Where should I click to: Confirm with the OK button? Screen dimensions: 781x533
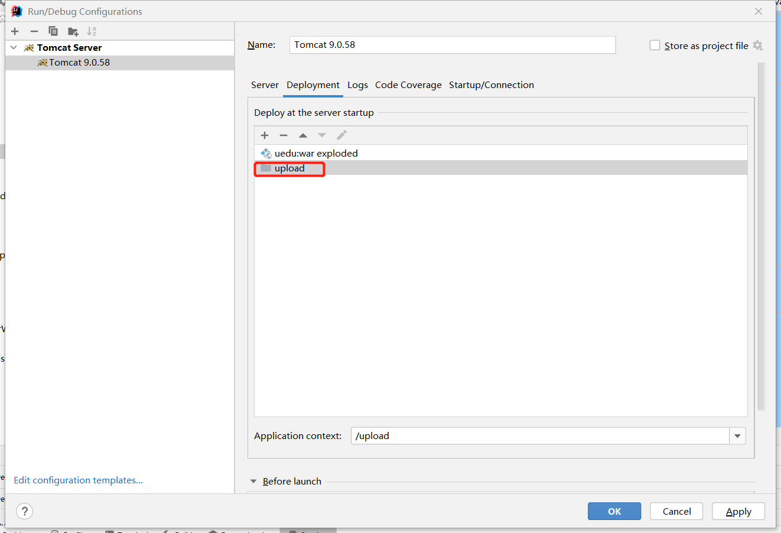coord(614,511)
